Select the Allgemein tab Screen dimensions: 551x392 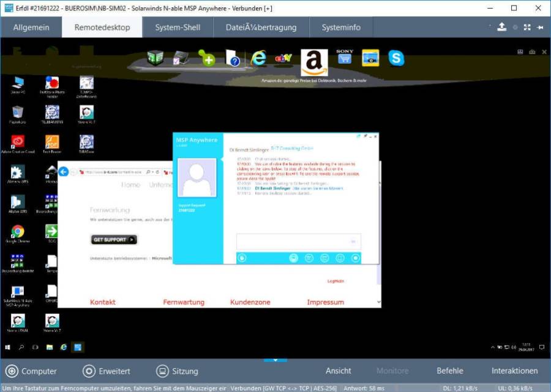click(31, 28)
